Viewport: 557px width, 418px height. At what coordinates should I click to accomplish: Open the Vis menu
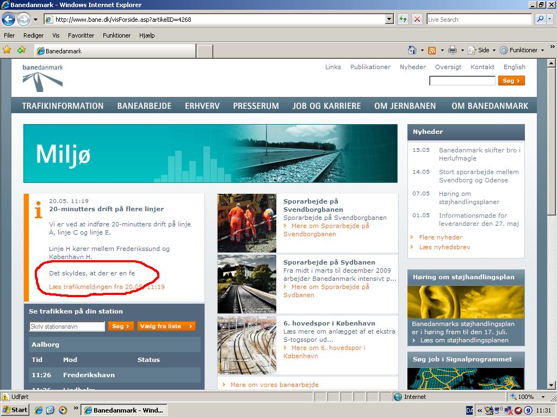coord(56,35)
